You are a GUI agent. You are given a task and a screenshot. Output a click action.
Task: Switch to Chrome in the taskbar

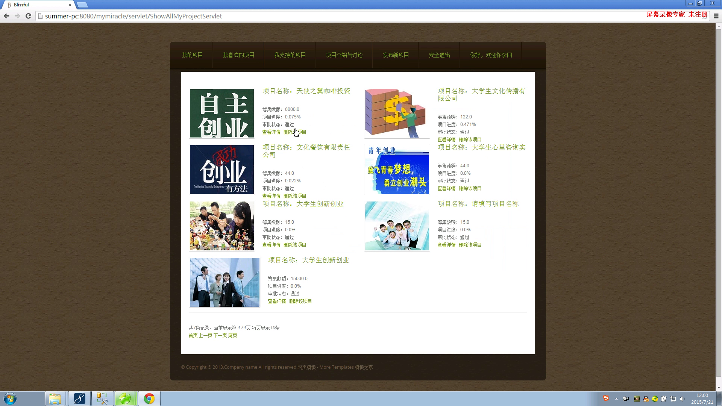(149, 398)
